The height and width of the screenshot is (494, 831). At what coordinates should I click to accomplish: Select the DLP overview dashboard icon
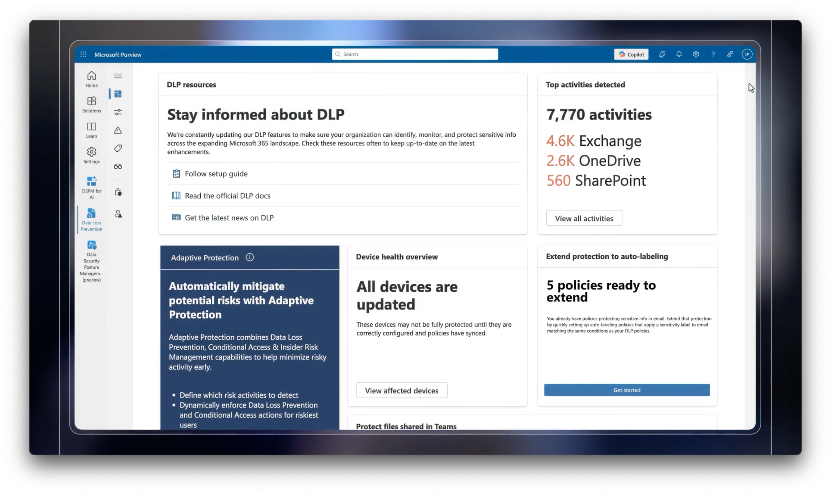118,94
